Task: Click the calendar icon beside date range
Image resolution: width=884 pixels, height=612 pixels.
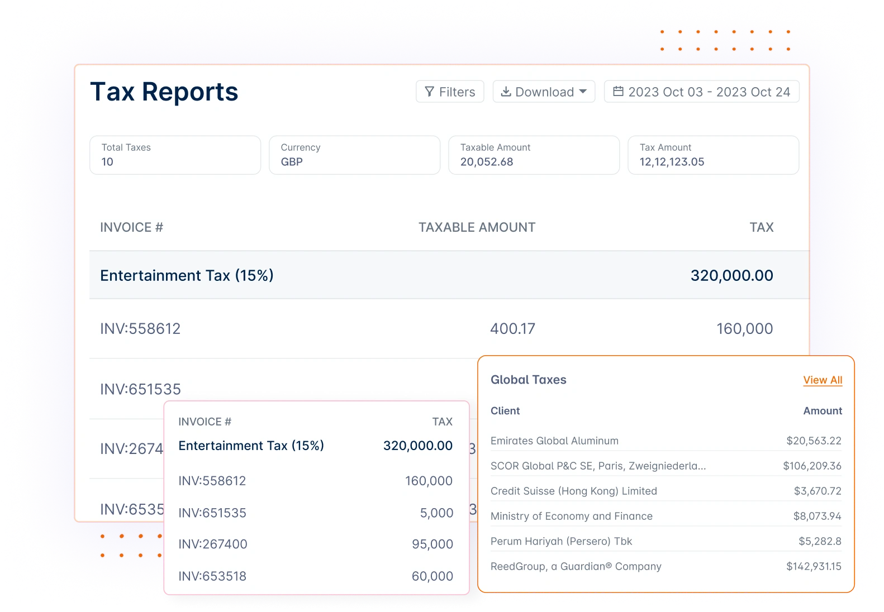Action: [x=618, y=91]
